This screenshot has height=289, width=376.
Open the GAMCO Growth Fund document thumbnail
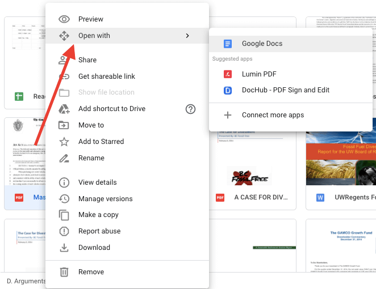pos(341,249)
